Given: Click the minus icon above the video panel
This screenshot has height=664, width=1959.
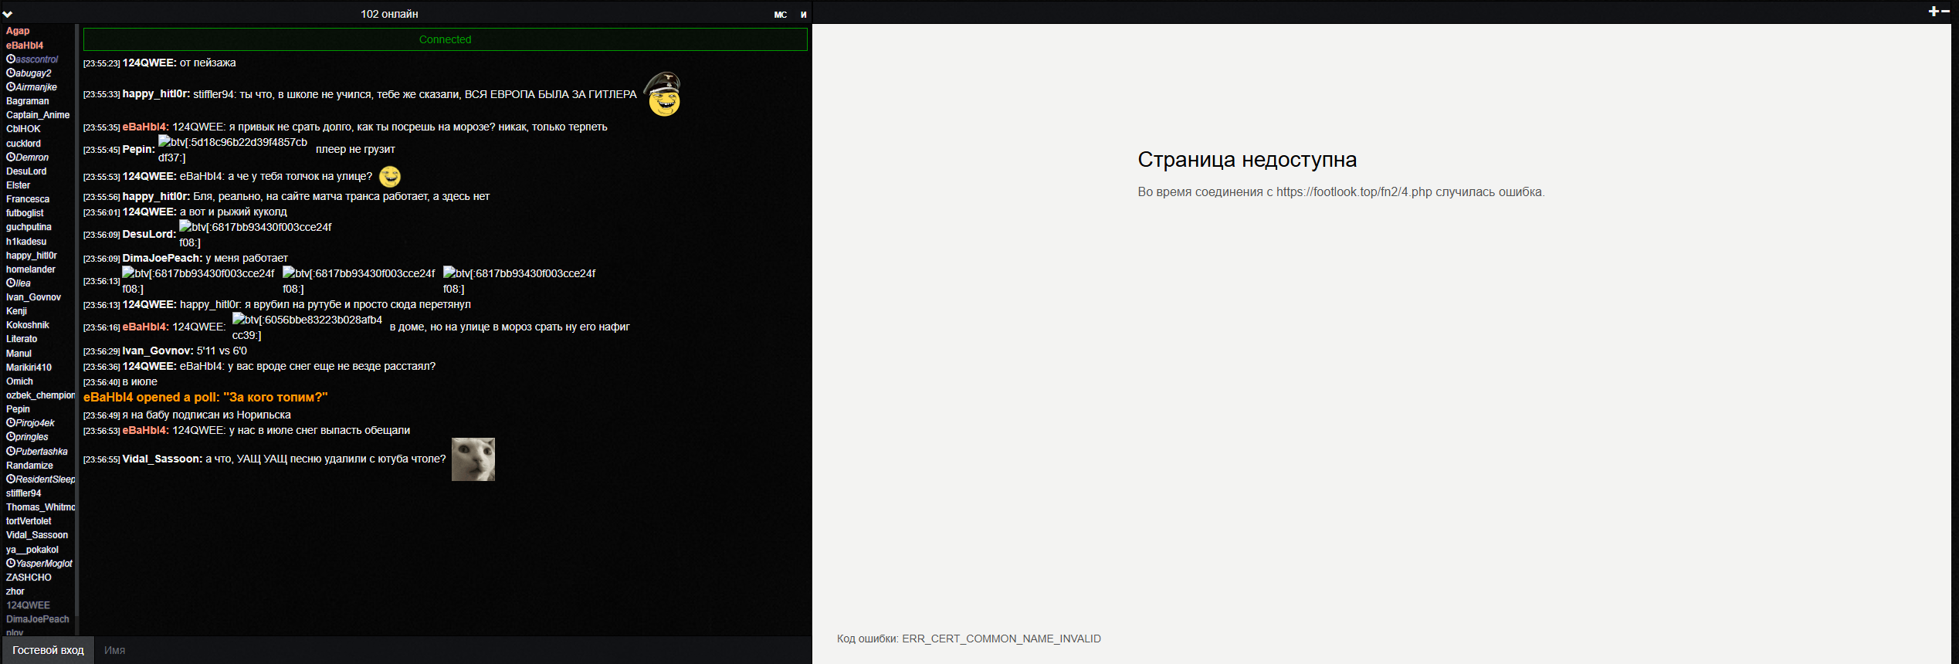Looking at the screenshot, I should 1945,11.
